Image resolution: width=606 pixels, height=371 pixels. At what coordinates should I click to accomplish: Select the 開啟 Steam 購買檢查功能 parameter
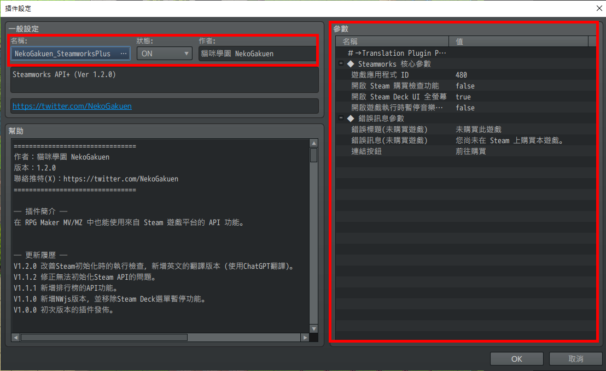coord(465,86)
